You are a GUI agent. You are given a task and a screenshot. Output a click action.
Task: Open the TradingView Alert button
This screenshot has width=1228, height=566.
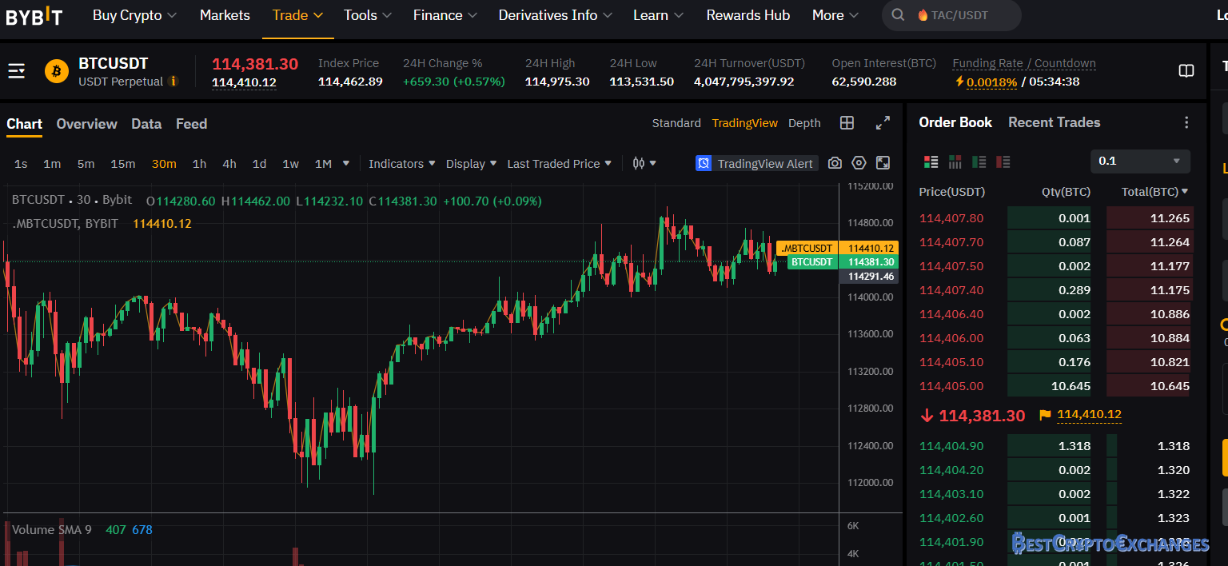756,163
